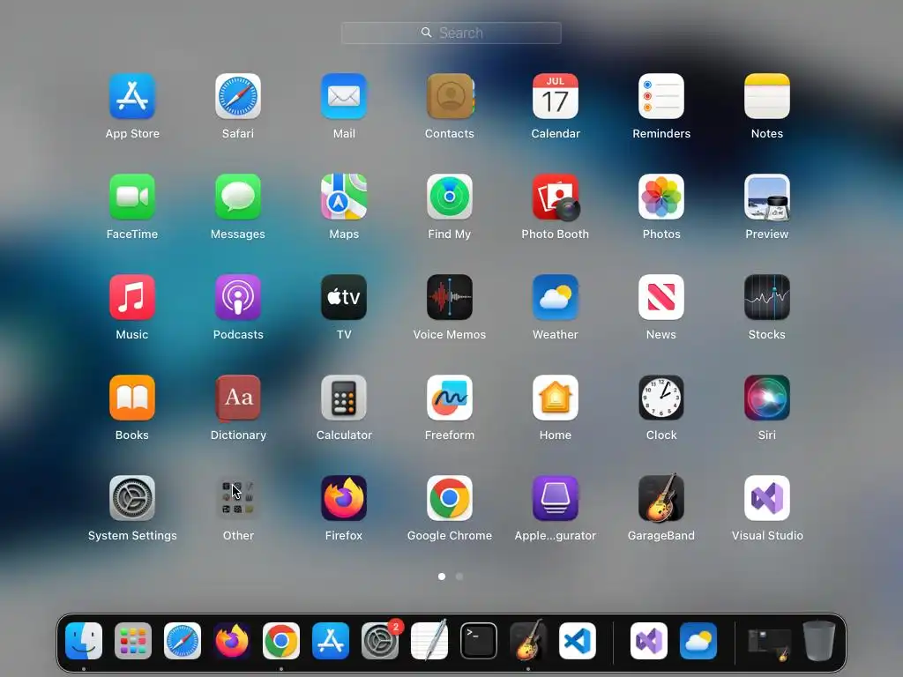Open System Settings with badge in Dock
Image resolution: width=903 pixels, height=677 pixels.
click(380, 641)
